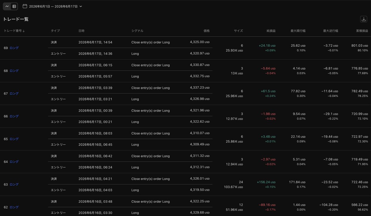
Task: Click max adverse −29.1 USD
Action: coord(330,114)
